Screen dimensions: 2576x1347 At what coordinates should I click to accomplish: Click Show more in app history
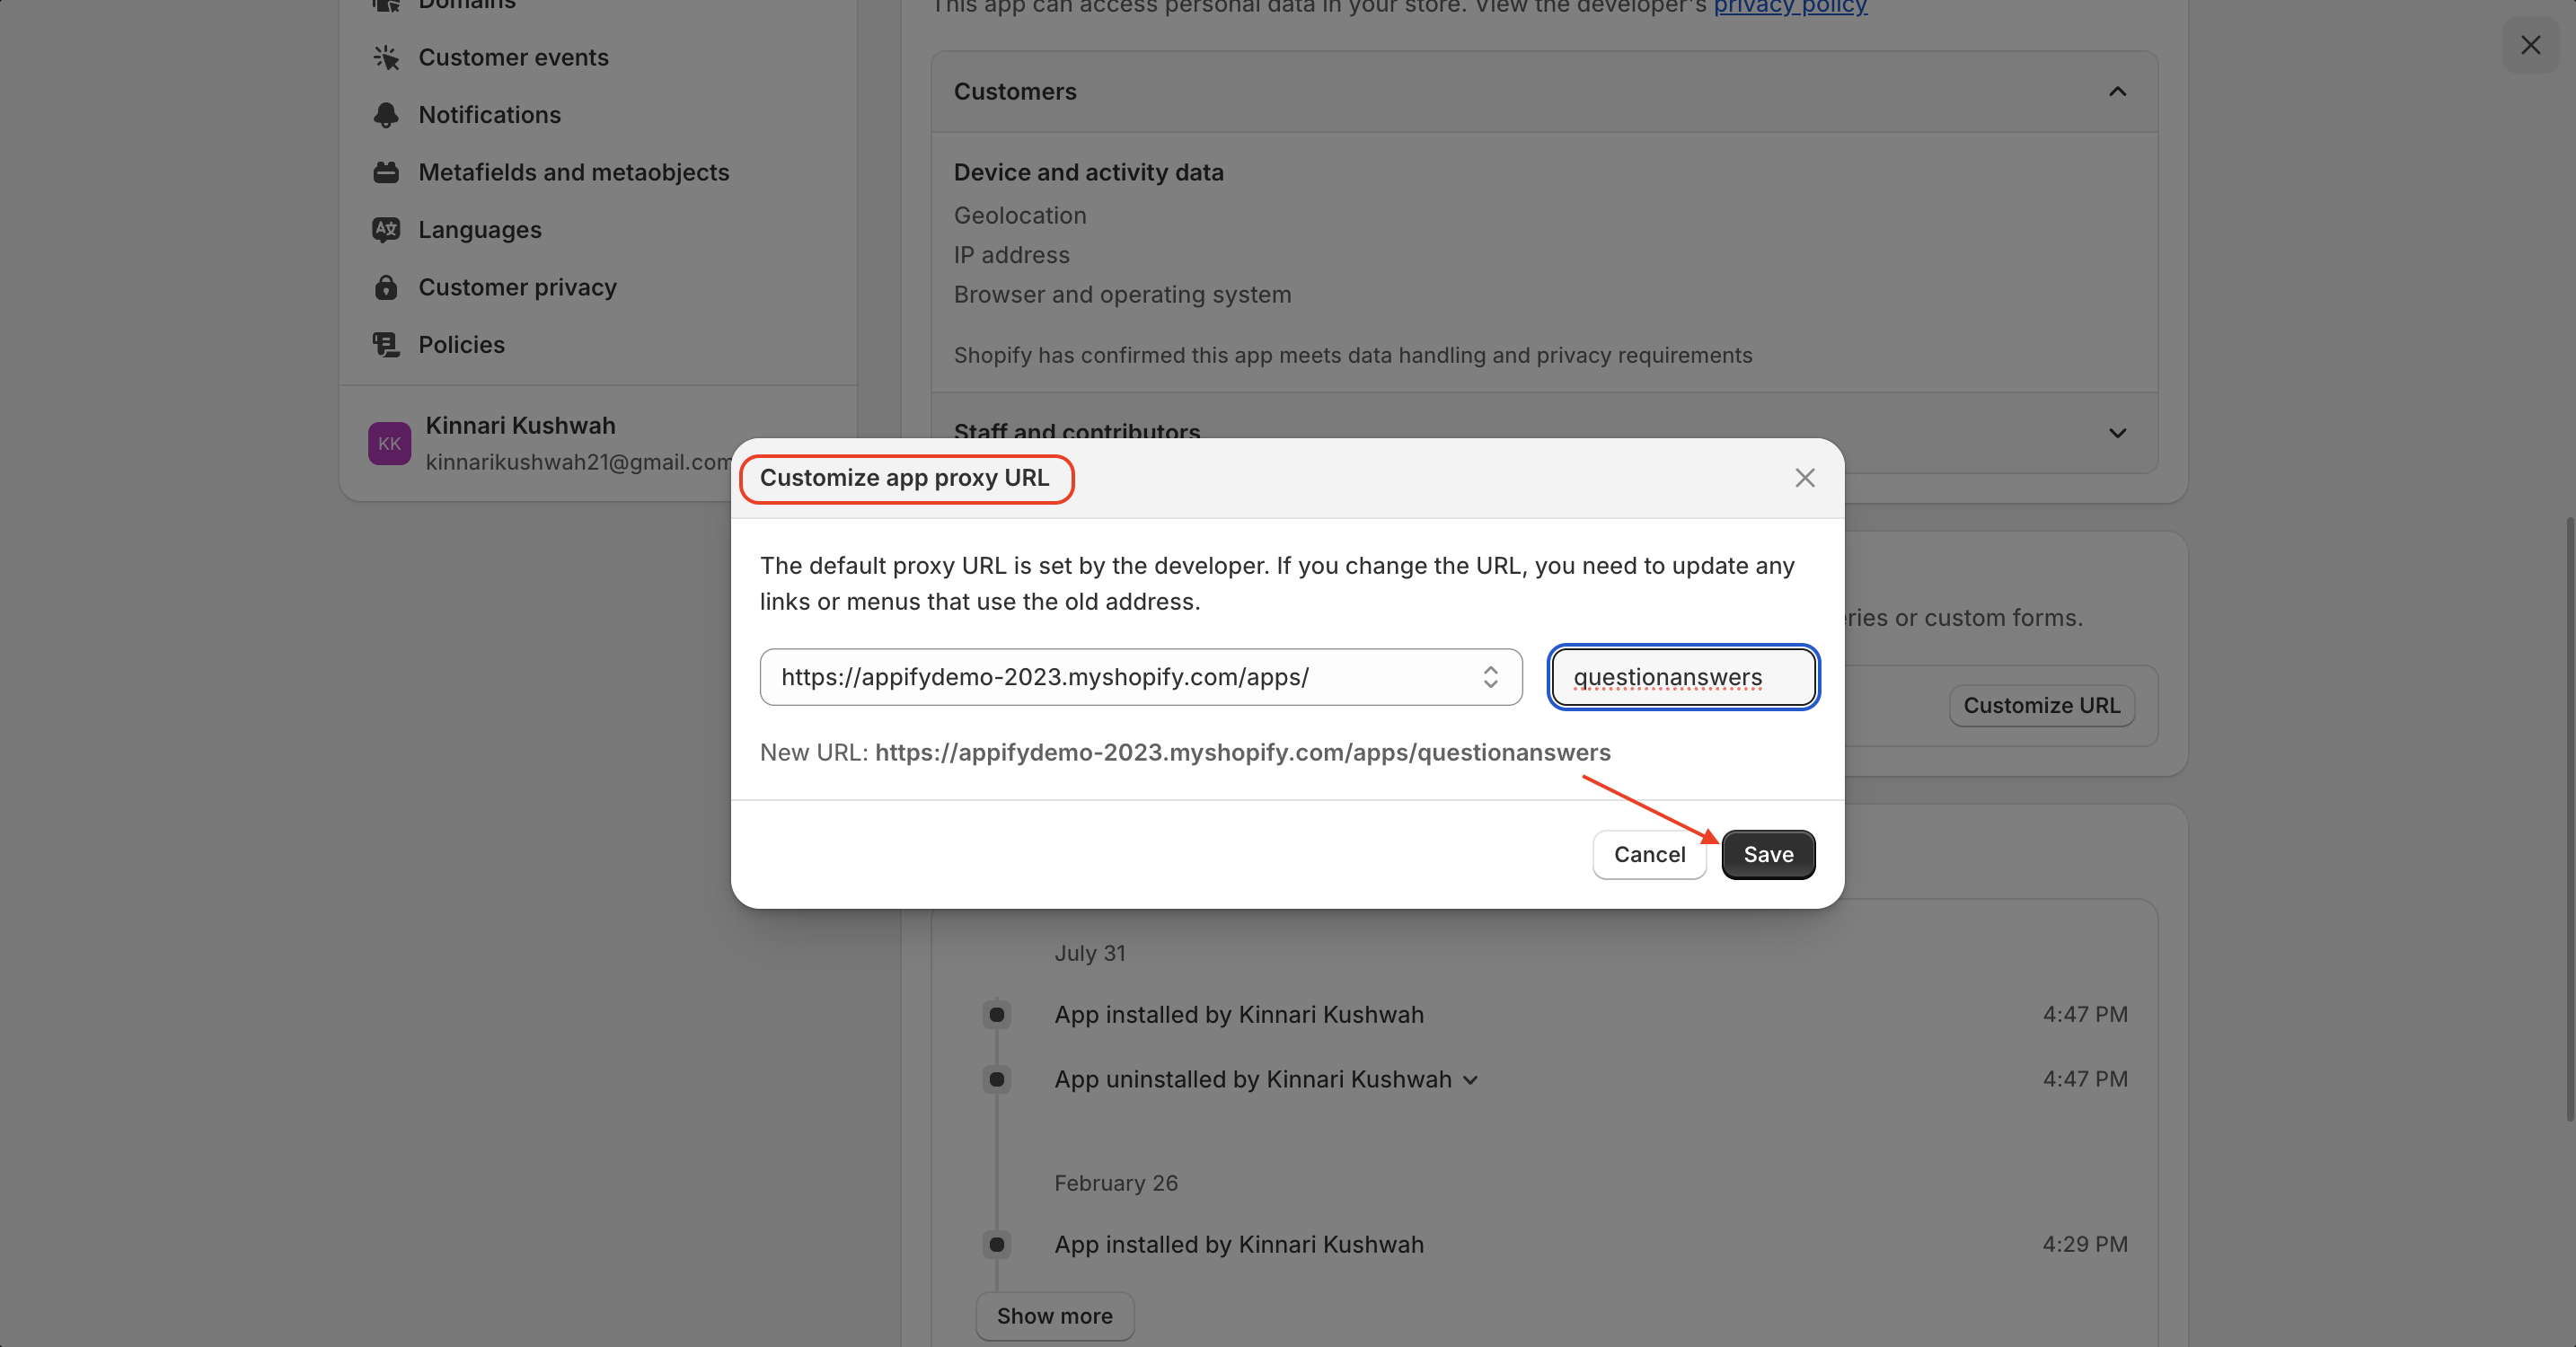click(x=1054, y=1316)
